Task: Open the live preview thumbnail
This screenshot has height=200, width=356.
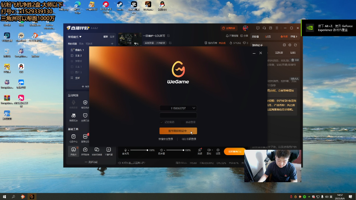Action: 130,39
